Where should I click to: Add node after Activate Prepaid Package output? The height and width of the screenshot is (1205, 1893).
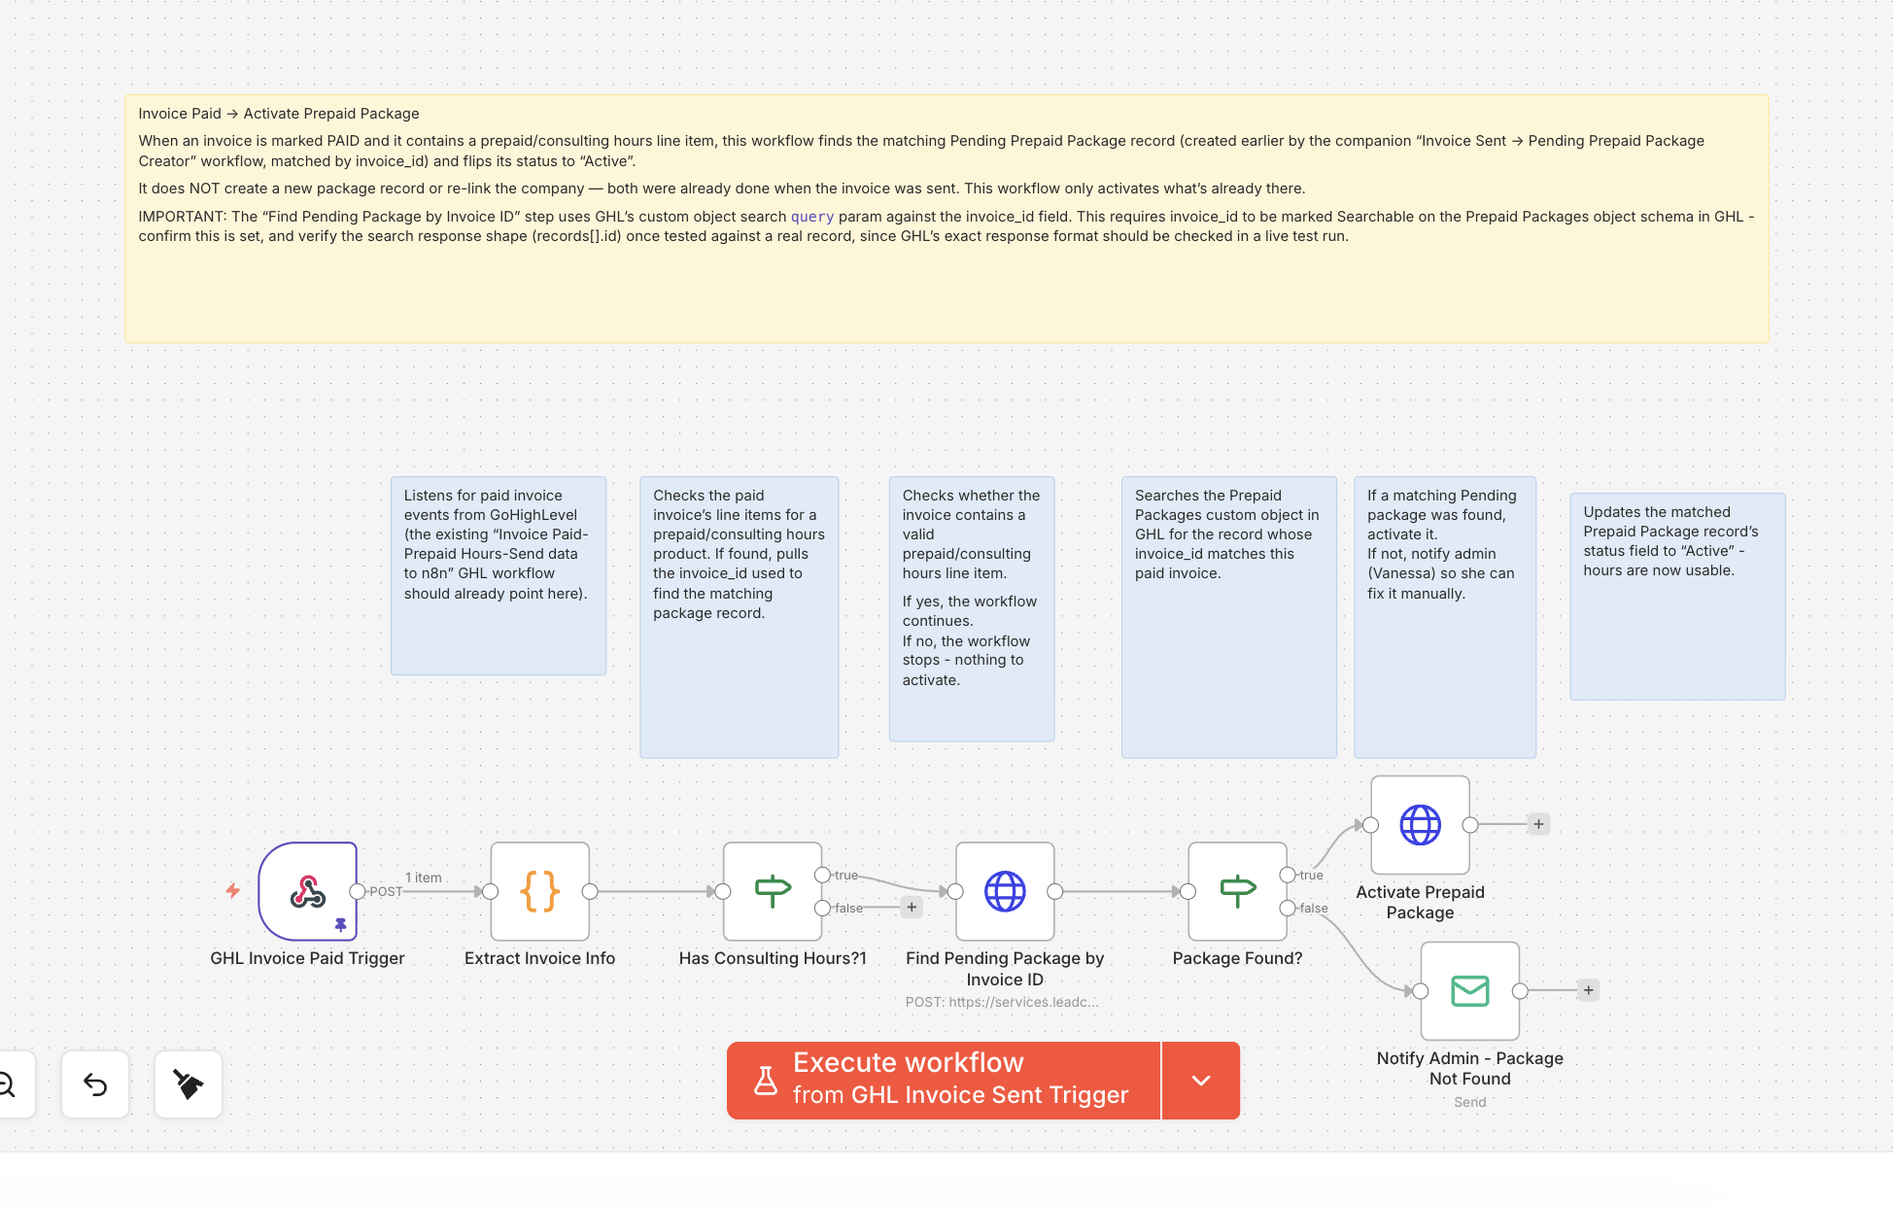[1538, 824]
